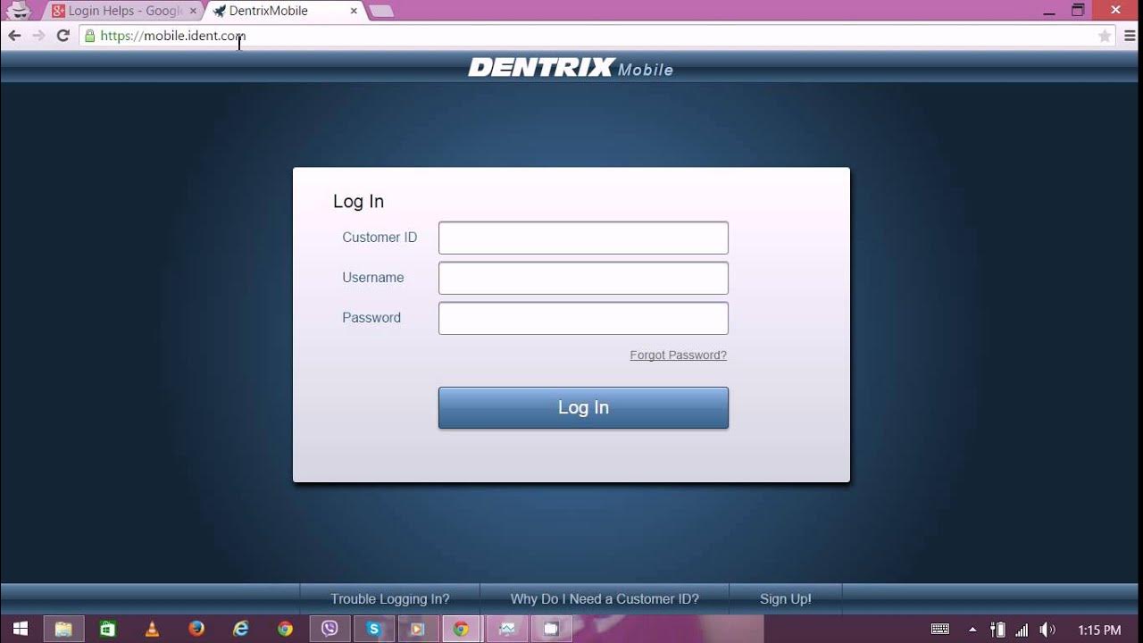Focus the Username text box
The width and height of the screenshot is (1143, 643).
pos(583,278)
